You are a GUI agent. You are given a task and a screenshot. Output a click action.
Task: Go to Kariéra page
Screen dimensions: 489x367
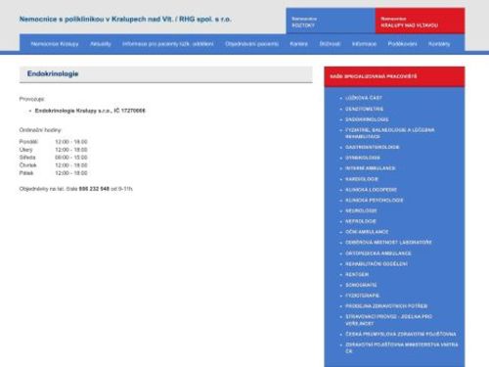(x=299, y=44)
